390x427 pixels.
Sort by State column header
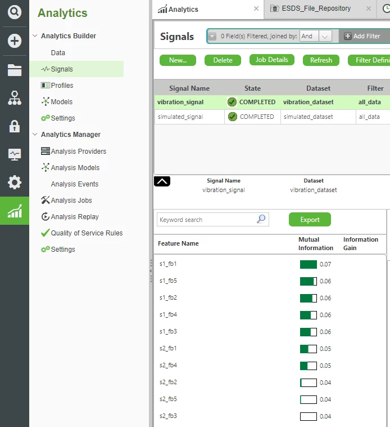252,88
